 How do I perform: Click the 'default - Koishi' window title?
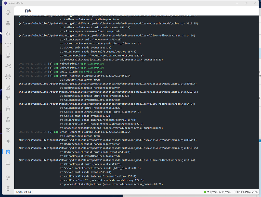tap(16, 3)
